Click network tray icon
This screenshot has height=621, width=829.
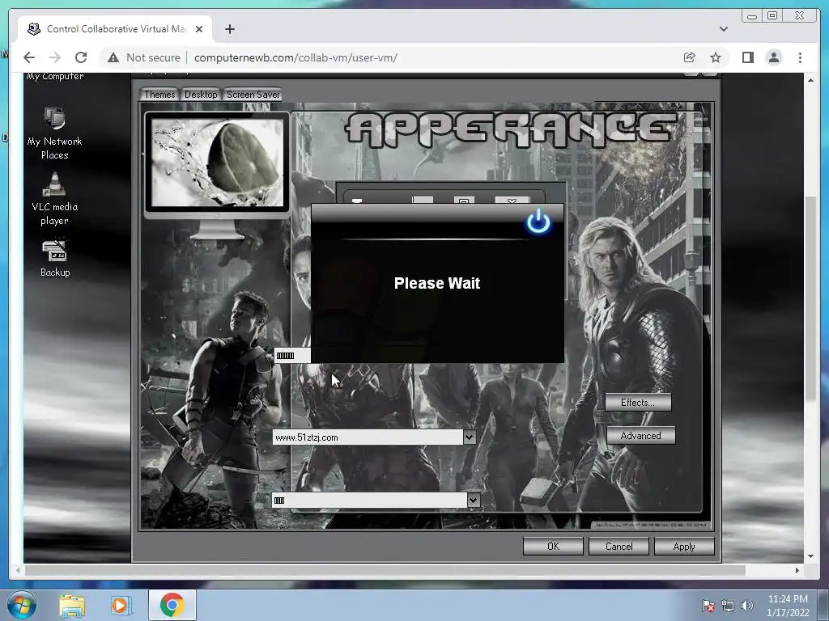[x=728, y=606]
